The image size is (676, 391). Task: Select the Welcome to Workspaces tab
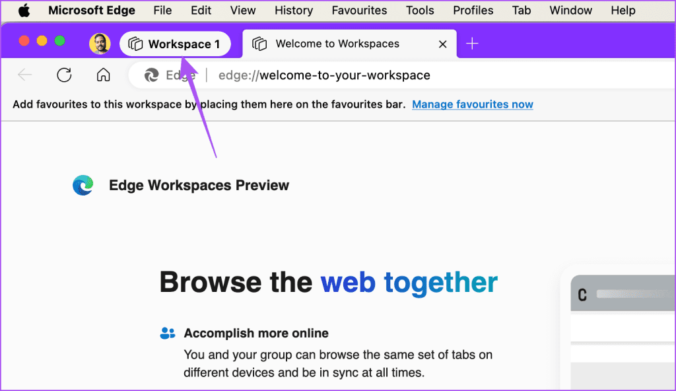[337, 44]
